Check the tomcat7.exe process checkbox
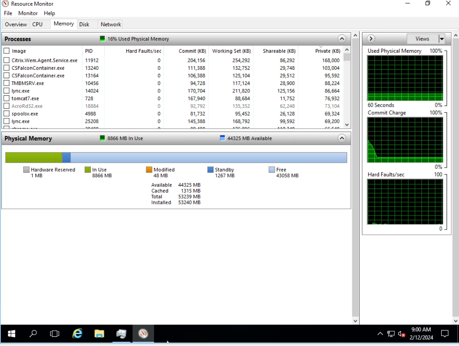 (6, 98)
